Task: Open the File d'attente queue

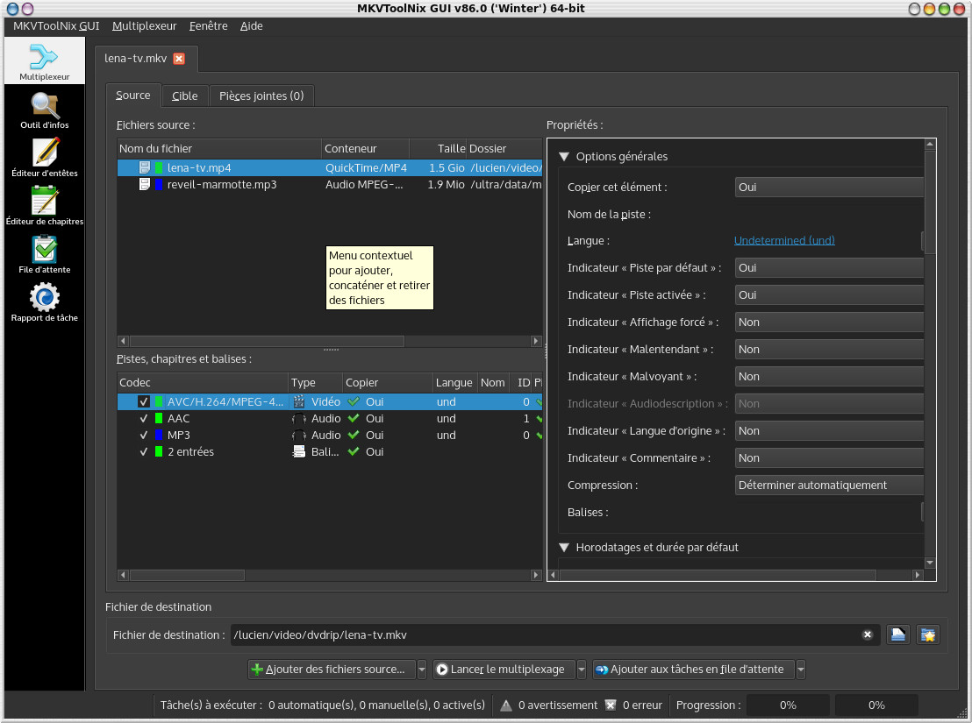Action: pyautogui.click(x=45, y=254)
